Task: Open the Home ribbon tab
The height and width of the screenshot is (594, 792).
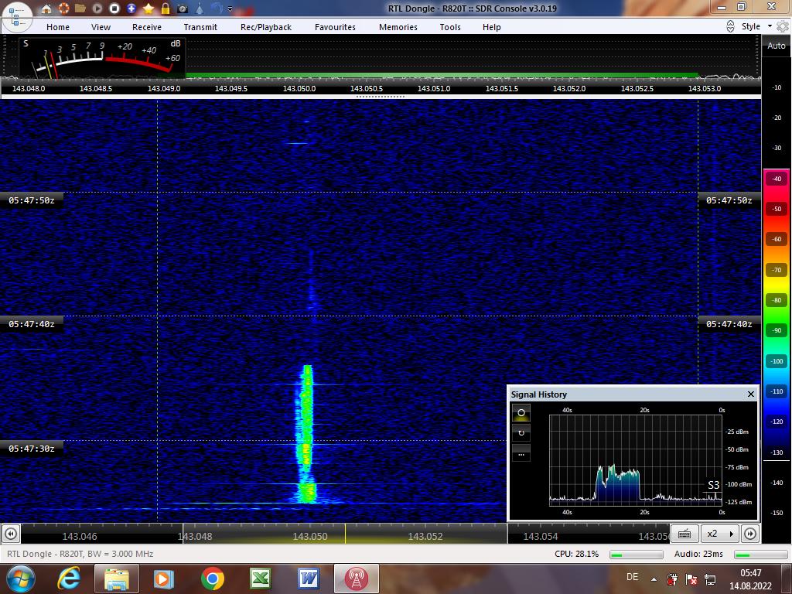Action: [58, 27]
